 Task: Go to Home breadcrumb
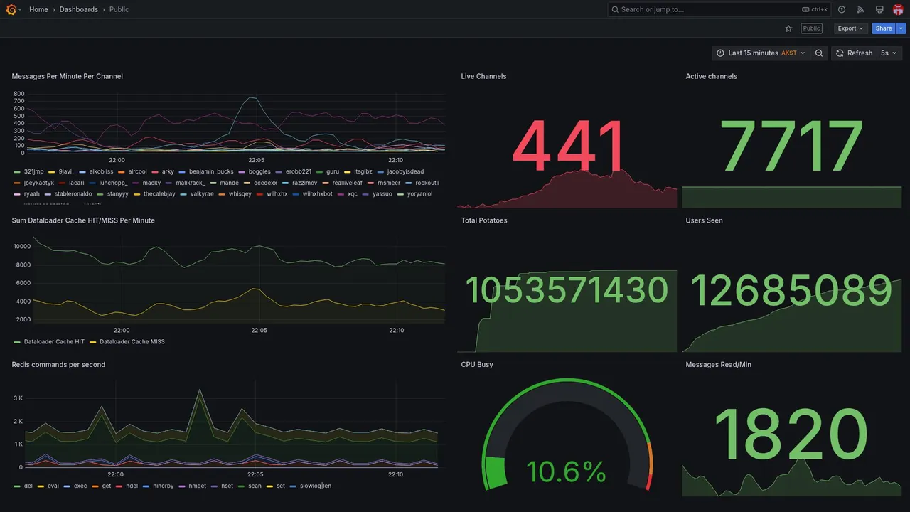tap(38, 9)
